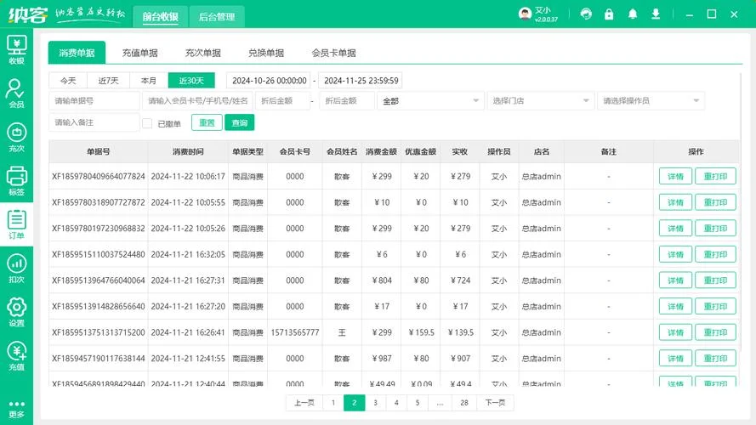Image resolution: width=756 pixels, height=425 pixels.
Task: Select the 近30天 date range option
Action: point(191,81)
